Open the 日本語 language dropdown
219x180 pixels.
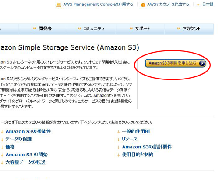[205, 4]
